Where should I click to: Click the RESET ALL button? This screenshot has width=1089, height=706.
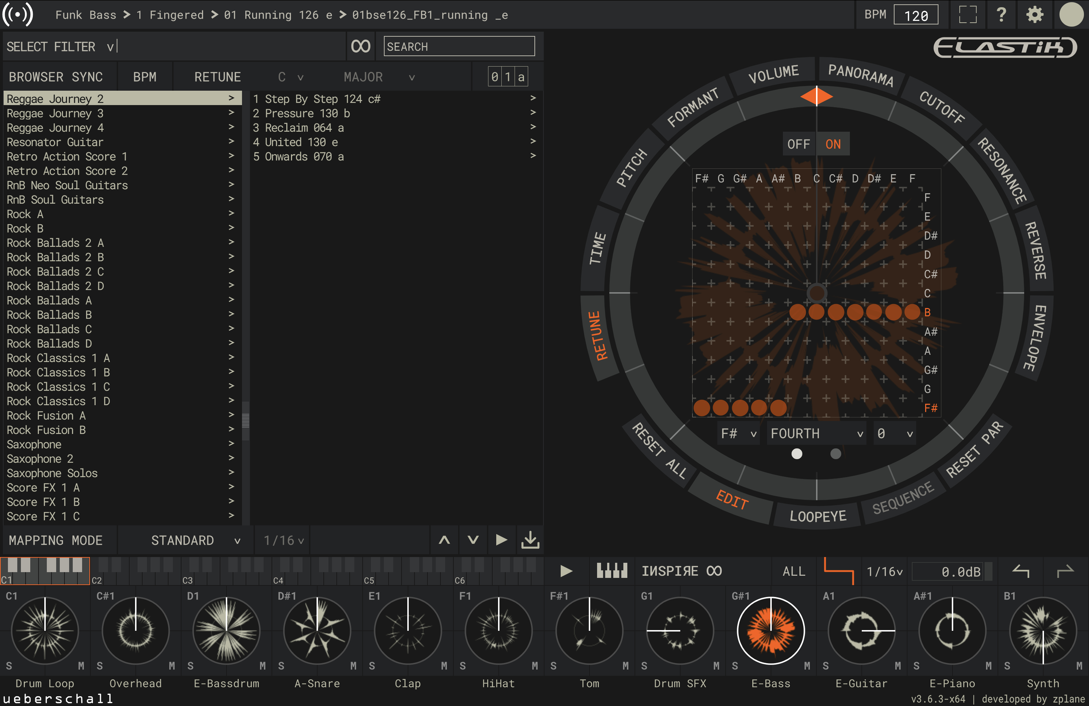point(659,451)
